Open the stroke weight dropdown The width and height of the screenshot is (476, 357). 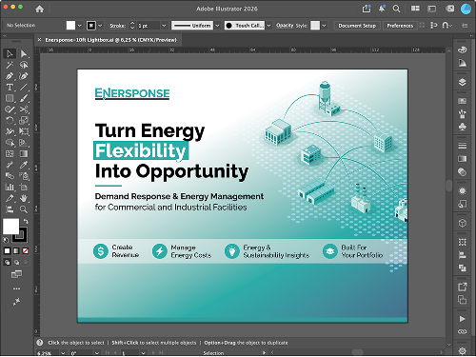(x=164, y=26)
